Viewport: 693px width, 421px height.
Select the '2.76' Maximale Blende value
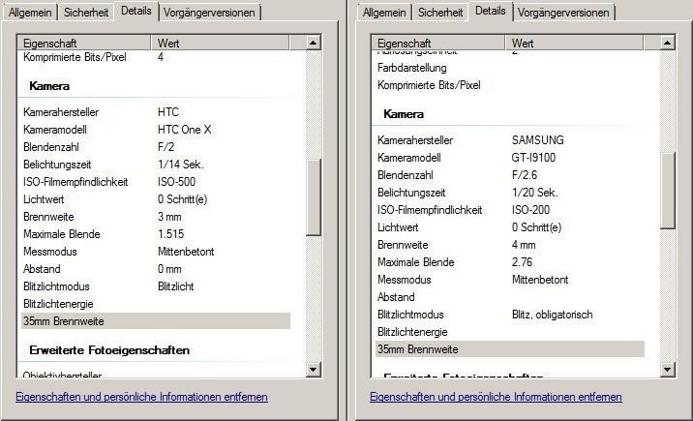tap(522, 262)
